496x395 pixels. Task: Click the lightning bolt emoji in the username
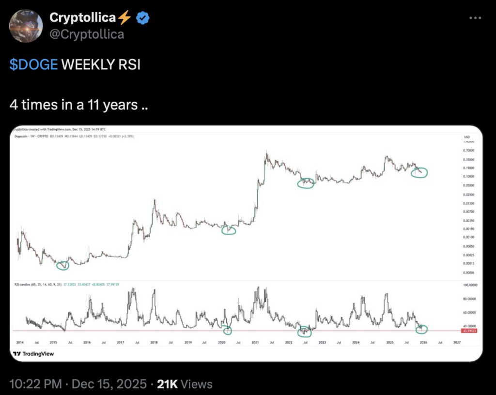[124, 17]
